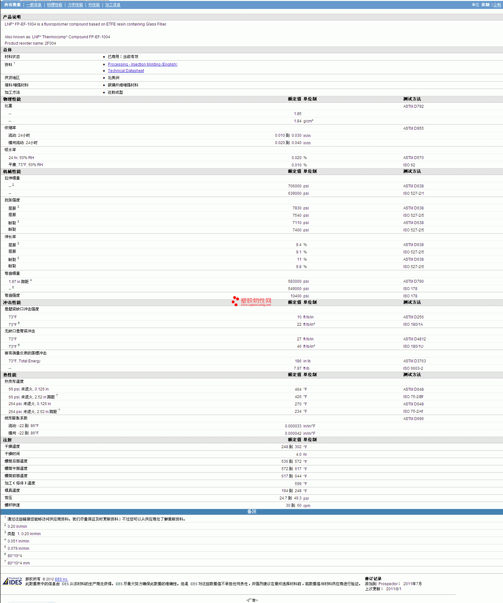Image resolution: width=503 pixels, height=603 pixels.
Task: Open the Processing - Injection Molding (English) link
Action: 143,64
